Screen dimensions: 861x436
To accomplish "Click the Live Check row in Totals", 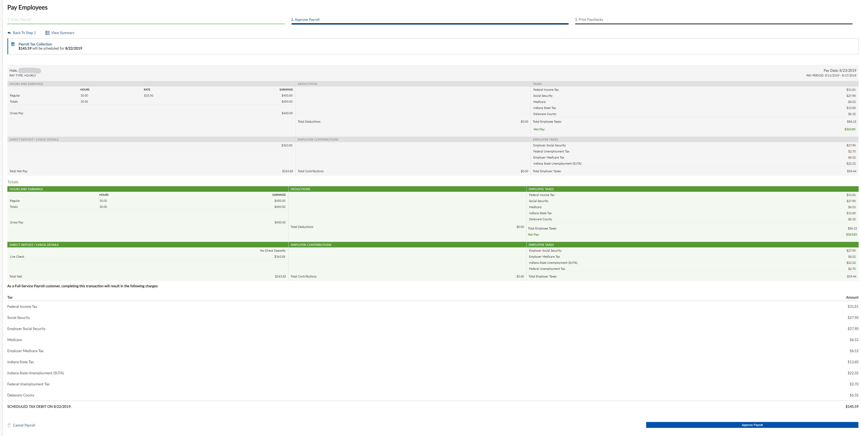I will [17, 257].
